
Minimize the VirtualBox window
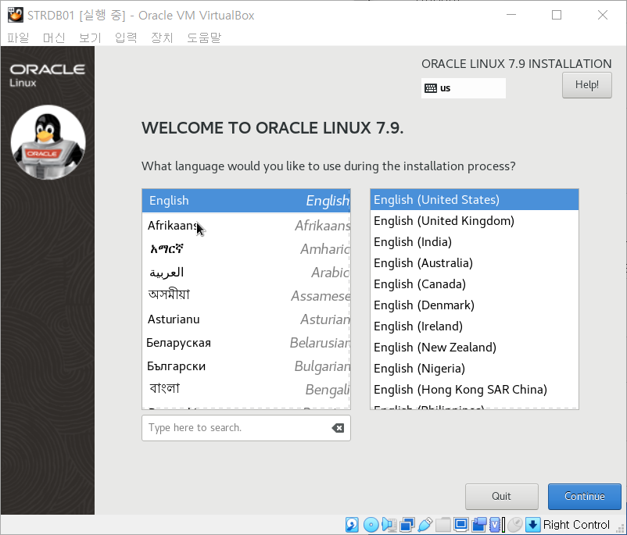511,15
